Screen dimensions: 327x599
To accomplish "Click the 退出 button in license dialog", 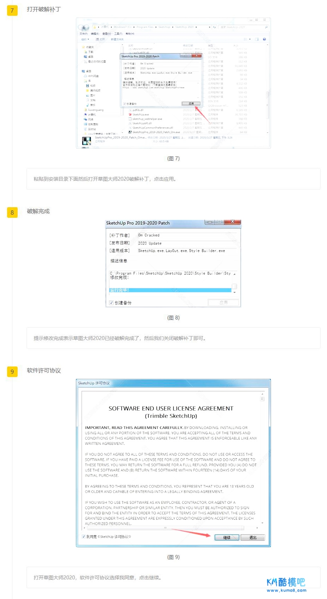I will point(253,538).
